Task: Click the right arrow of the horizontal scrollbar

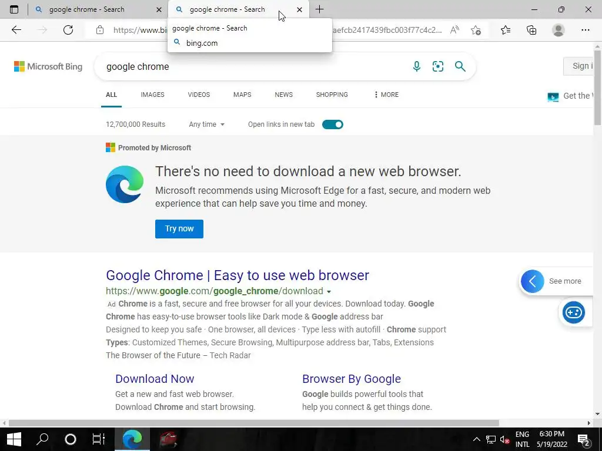Action: (x=589, y=423)
